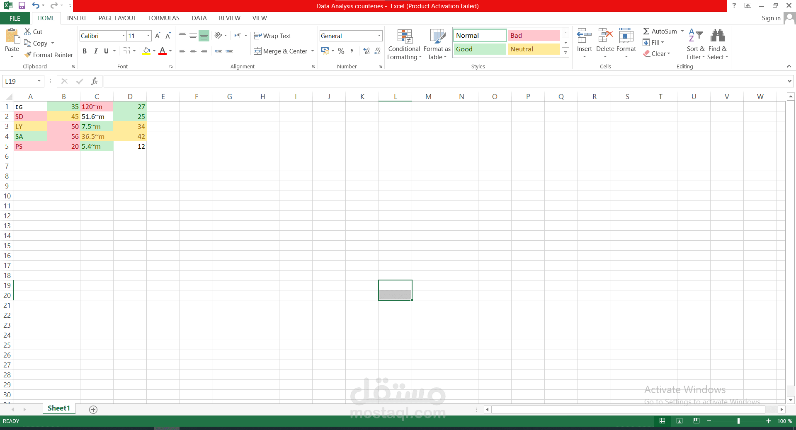Click the Redo arrow icon
This screenshot has height=430, width=796.
click(54, 6)
